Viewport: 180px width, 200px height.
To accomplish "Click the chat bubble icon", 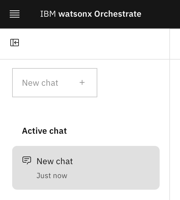I will pyautogui.click(x=27, y=160).
